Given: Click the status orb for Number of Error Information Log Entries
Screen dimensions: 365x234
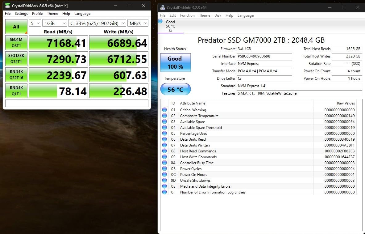Looking at the screenshot, I should click(164, 192).
